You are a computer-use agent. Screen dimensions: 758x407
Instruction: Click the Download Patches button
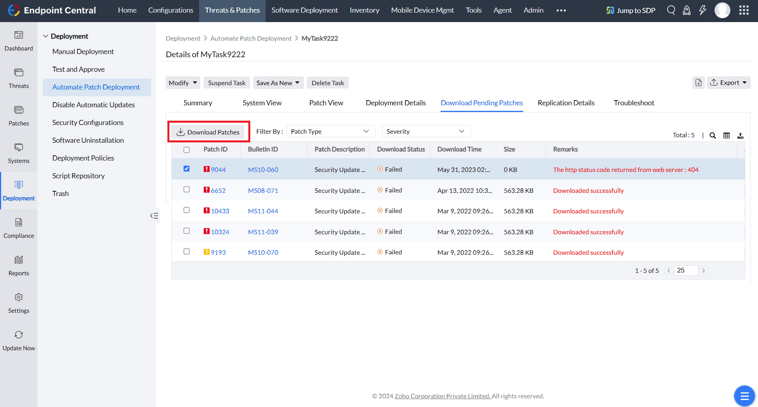pyautogui.click(x=208, y=132)
